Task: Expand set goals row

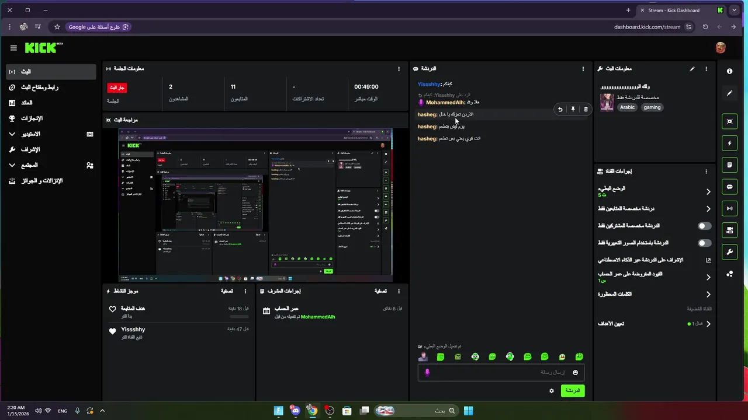Action: (x=708, y=324)
